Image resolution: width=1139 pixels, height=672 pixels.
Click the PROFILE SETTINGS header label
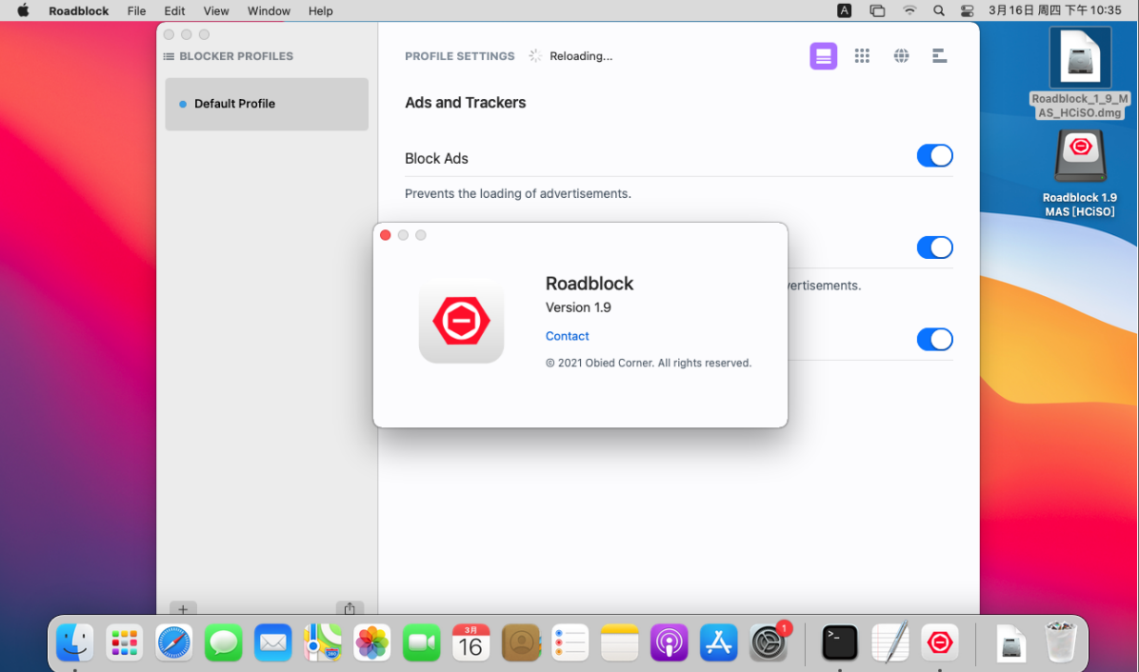[x=460, y=56]
